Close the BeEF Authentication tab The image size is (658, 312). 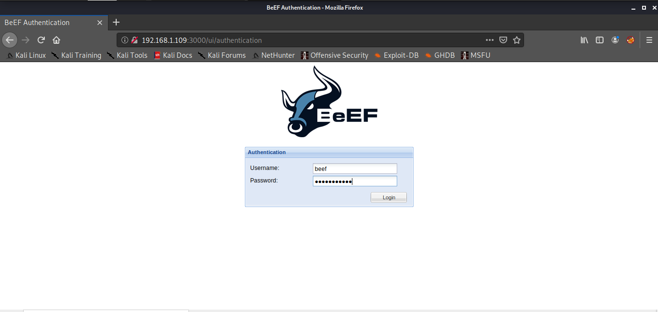(100, 23)
